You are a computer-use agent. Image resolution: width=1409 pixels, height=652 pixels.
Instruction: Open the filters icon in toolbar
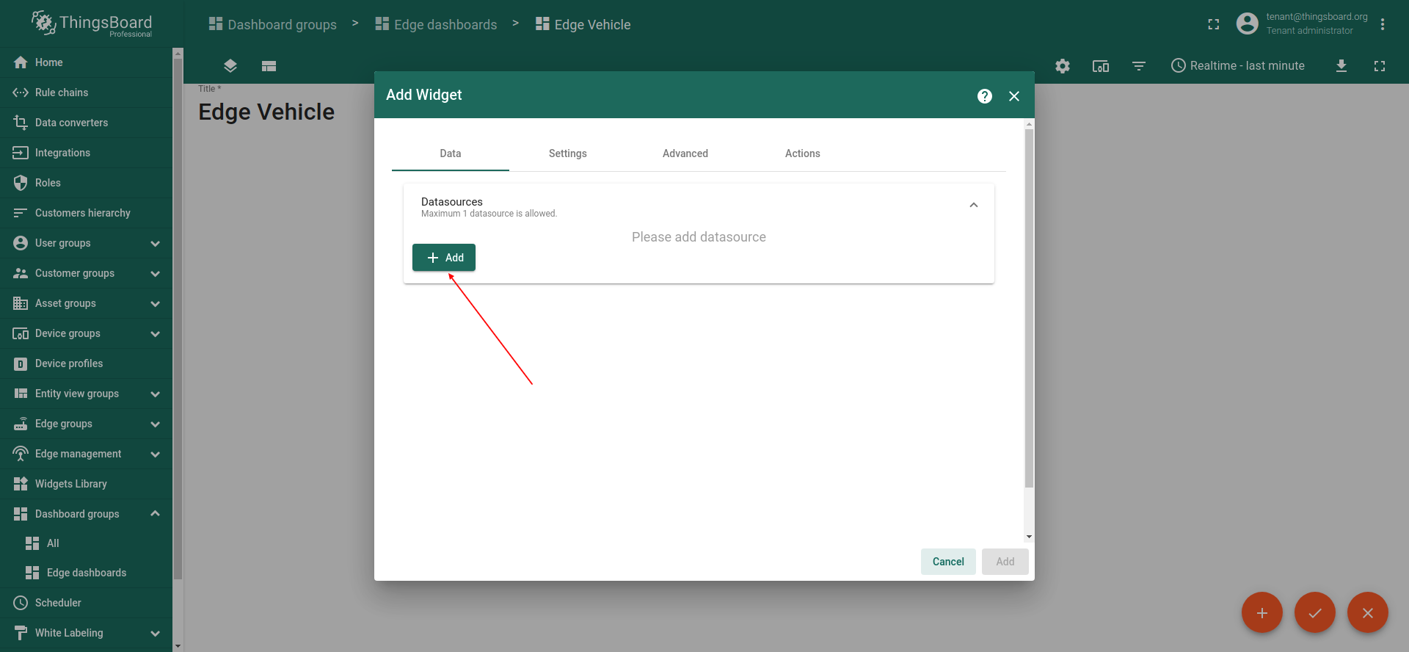tap(1139, 66)
